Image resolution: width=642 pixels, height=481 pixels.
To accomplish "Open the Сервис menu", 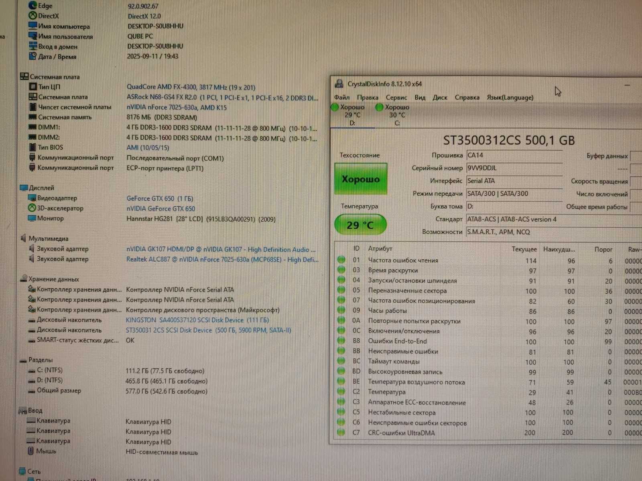I will [x=396, y=97].
